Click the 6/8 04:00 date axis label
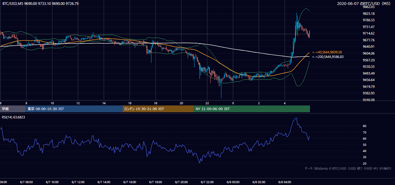395x185 pixels. tap(285, 182)
